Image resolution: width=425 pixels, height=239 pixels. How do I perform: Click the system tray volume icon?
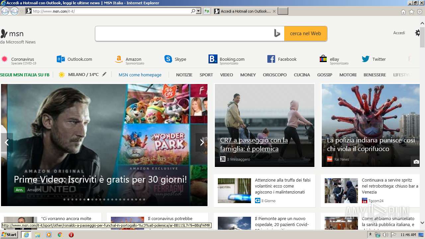[x=385, y=235]
